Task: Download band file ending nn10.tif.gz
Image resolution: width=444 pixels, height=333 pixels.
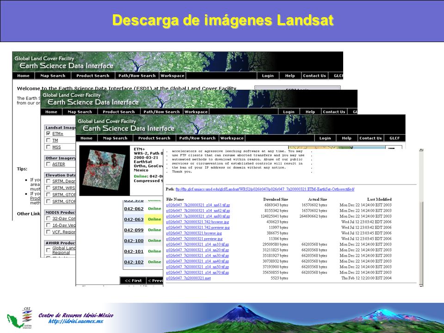Action: click(x=197, y=244)
